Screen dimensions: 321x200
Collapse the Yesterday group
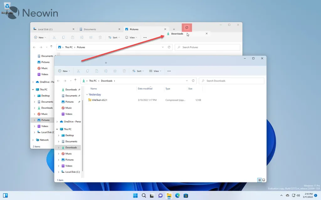pos(87,95)
